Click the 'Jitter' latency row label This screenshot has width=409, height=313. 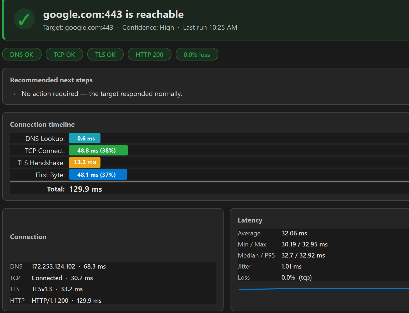pyautogui.click(x=245, y=266)
